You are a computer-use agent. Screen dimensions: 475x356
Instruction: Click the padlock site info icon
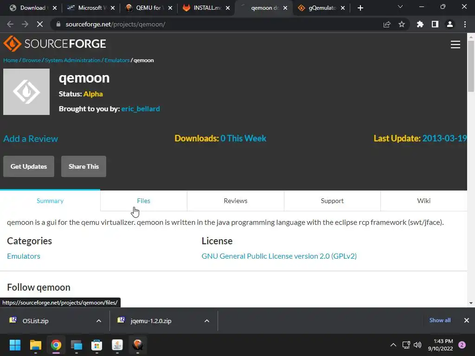click(58, 24)
